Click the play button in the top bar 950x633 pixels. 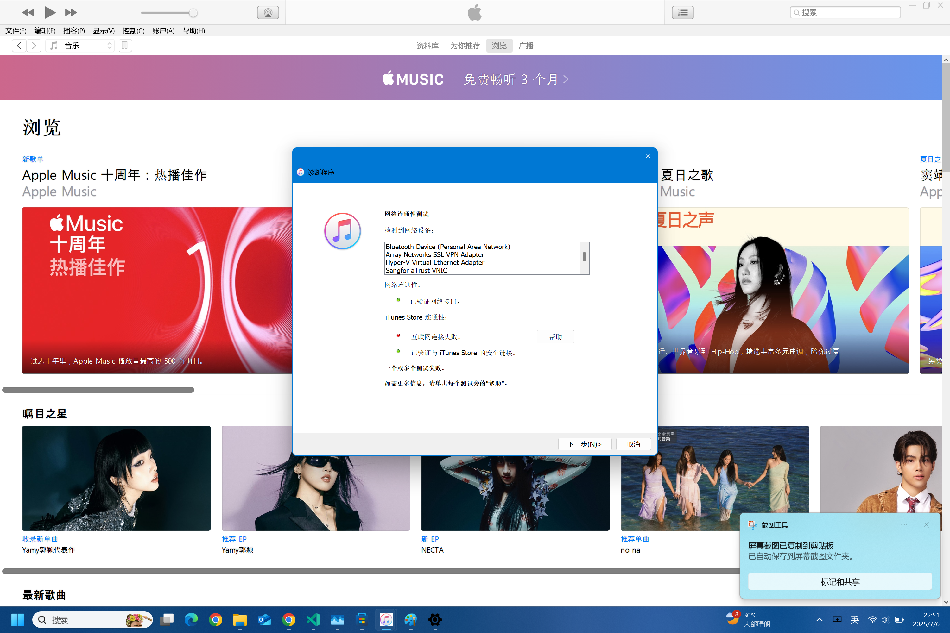coord(50,13)
